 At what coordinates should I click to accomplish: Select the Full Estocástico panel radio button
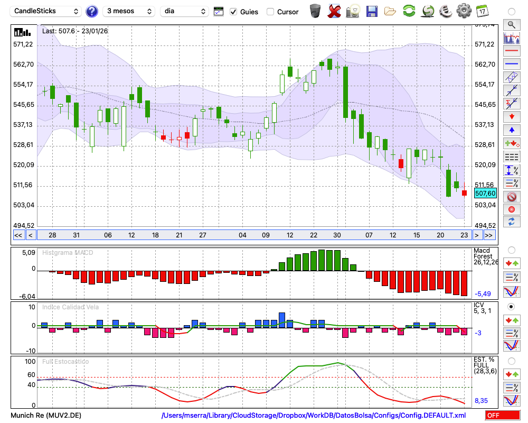[x=511, y=361]
